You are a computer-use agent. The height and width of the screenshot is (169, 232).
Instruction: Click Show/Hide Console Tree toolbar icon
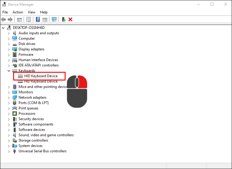click(x=19, y=19)
